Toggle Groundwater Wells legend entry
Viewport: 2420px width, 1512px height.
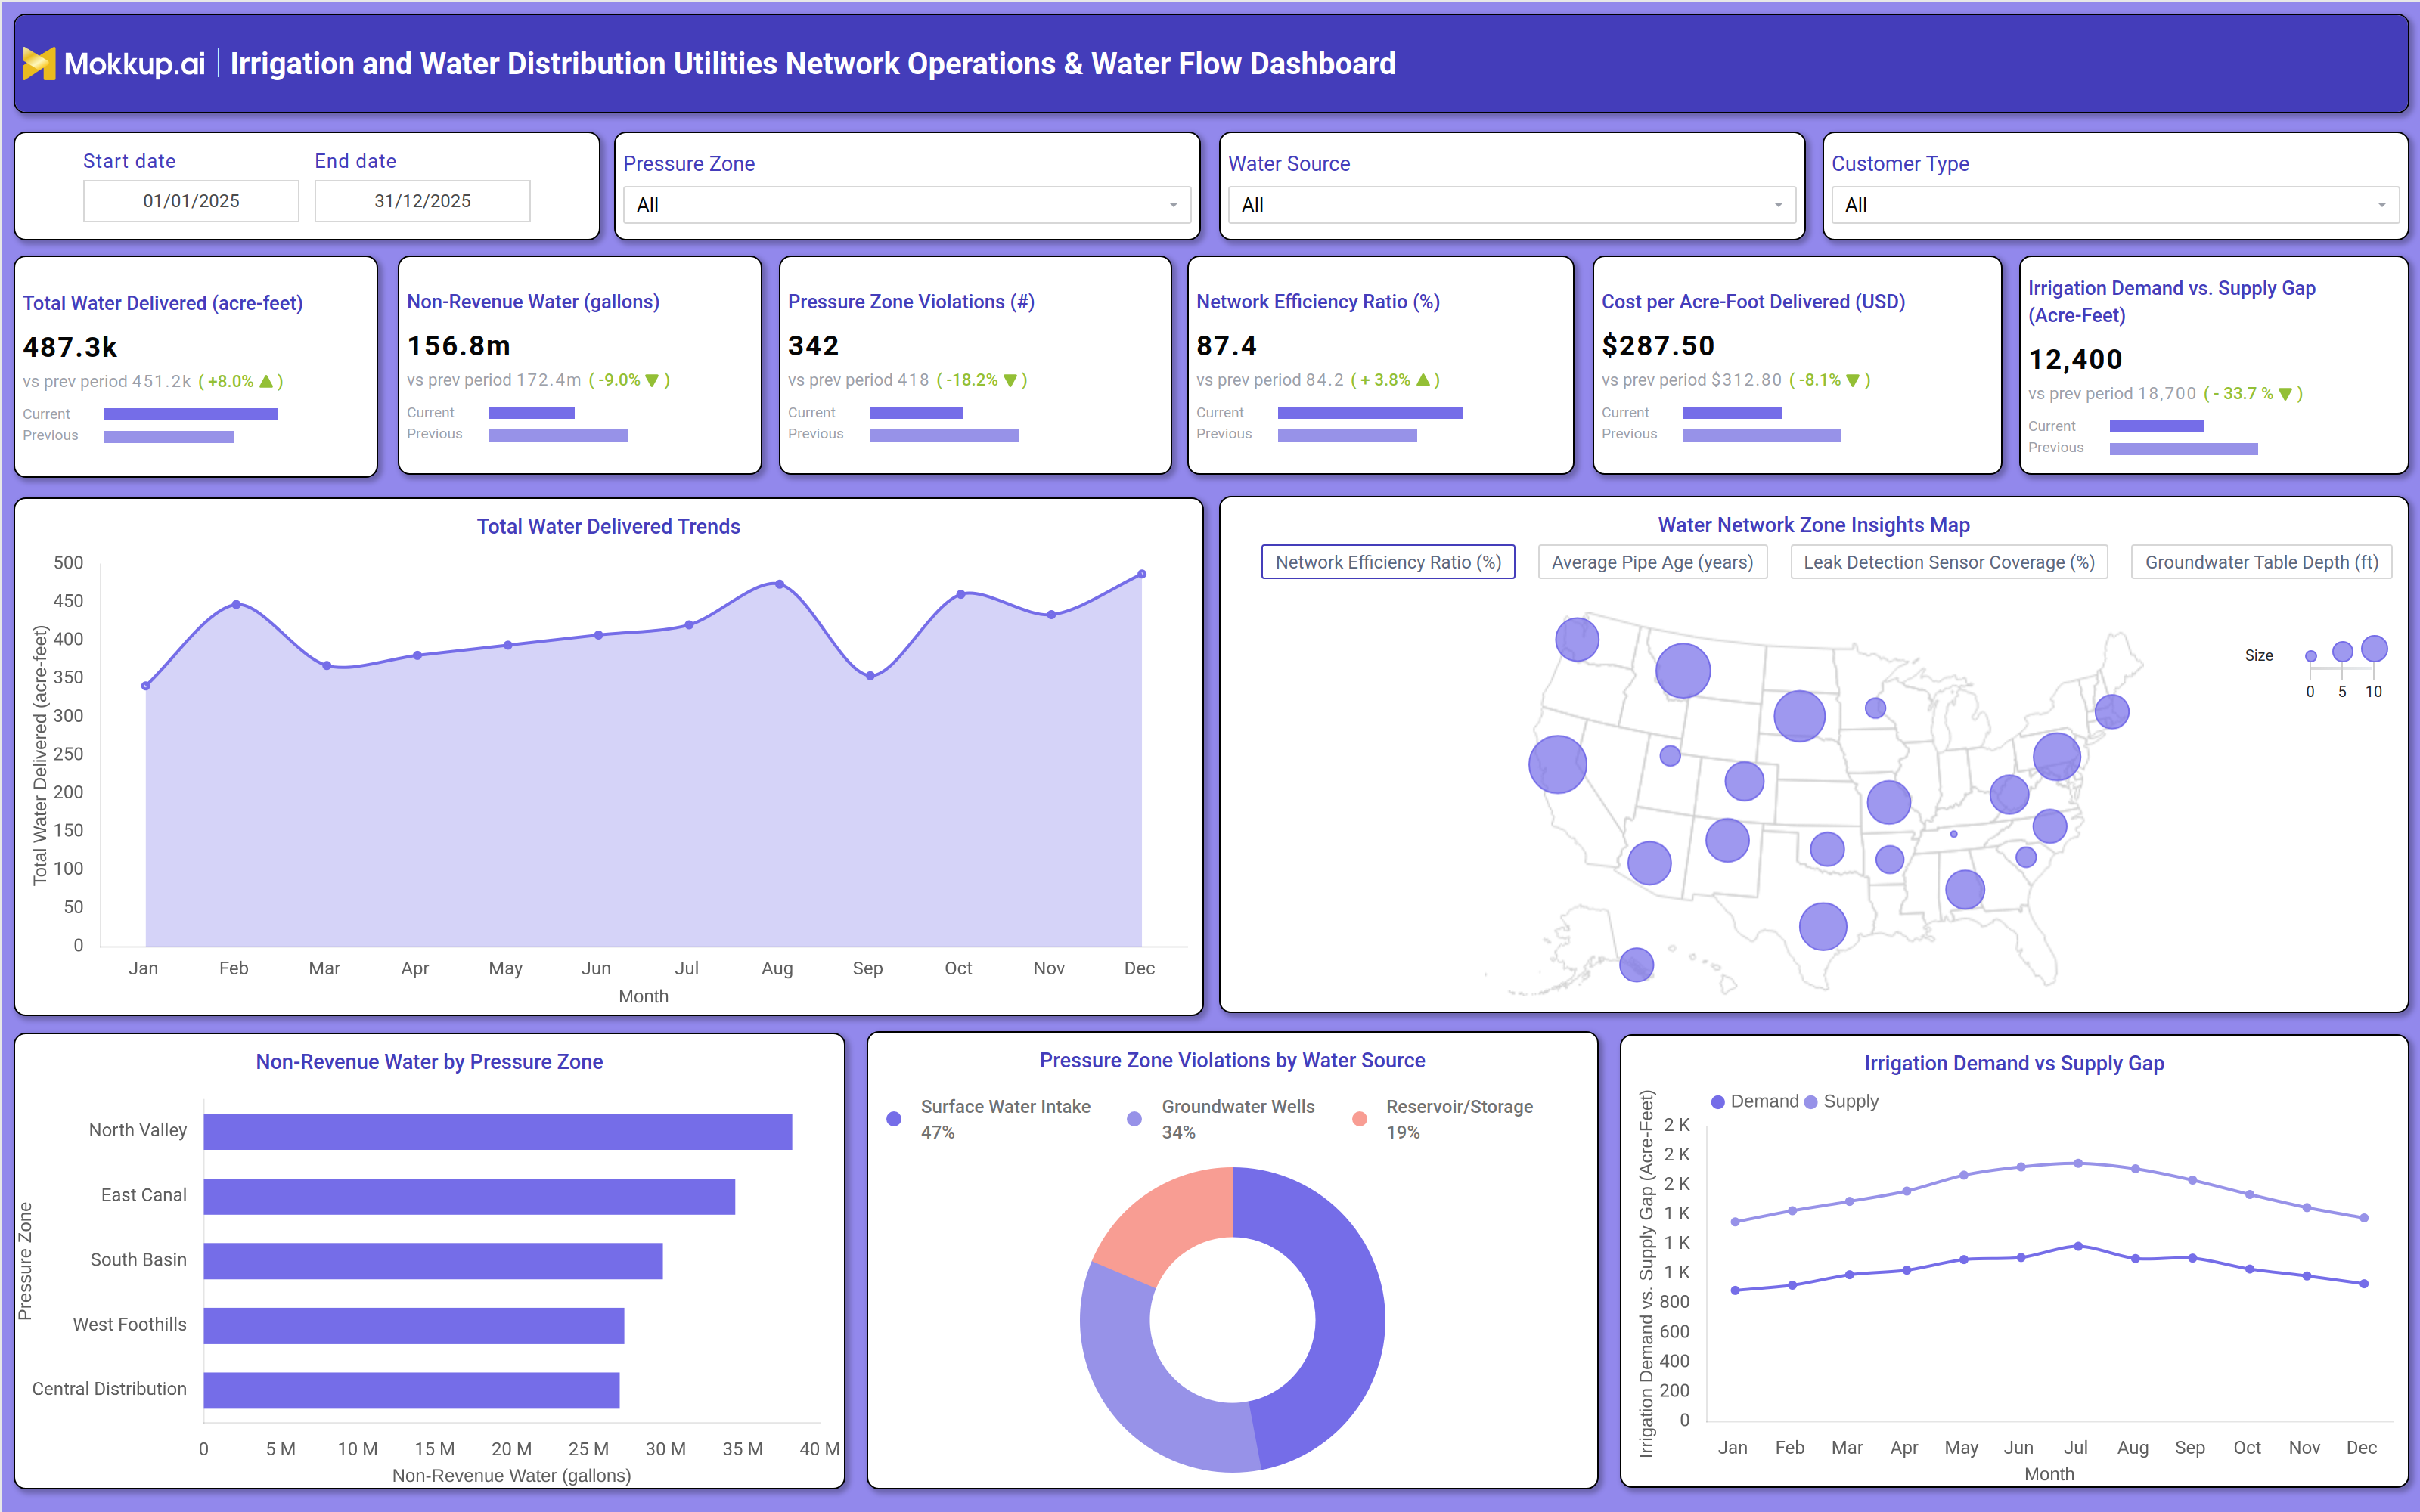pyautogui.click(x=1221, y=1119)
